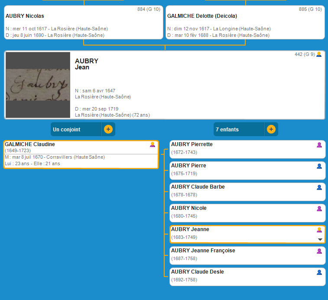Open father AUBRY Nicolas's card
Screen dimensions: 328x300
point(84,22)
